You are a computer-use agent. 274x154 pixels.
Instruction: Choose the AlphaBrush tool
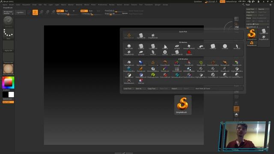tap(141, 63)
